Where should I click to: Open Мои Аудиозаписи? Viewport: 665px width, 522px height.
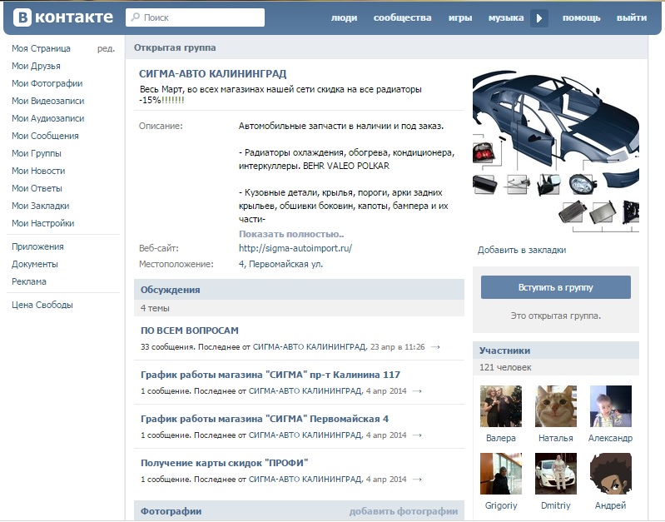(x=48, y=118)
